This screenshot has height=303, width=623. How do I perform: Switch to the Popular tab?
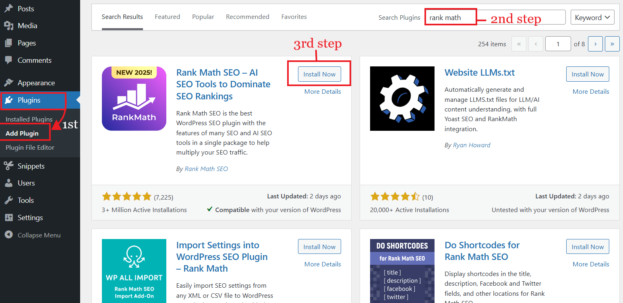[203, 17]
